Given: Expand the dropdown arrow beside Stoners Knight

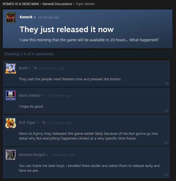Looking at the screenshot, I should (x=47, y=155).
